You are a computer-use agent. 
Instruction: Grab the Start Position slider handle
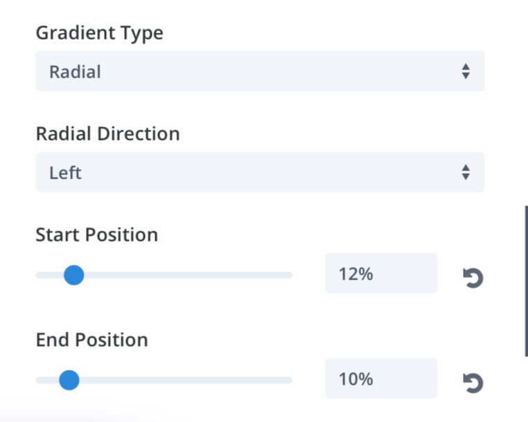(x=73, y=275)
